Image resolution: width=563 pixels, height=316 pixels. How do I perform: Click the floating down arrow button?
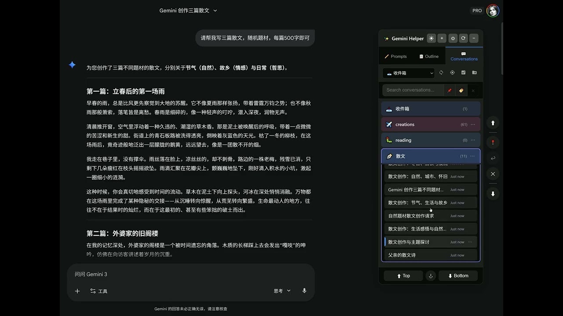coord(493,194)
